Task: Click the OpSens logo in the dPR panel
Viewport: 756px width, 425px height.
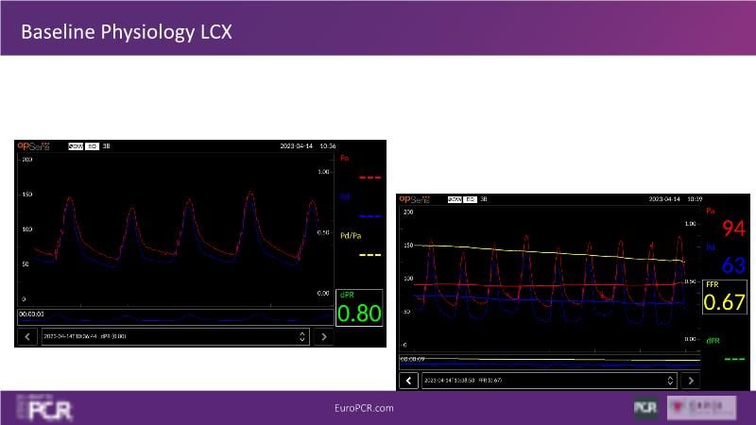Action: pos(36,146)
